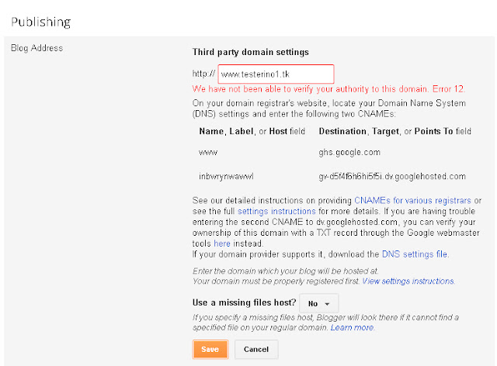Click the 'www' host field value
This screenshot has height=366, width=497.
point(208,153)
